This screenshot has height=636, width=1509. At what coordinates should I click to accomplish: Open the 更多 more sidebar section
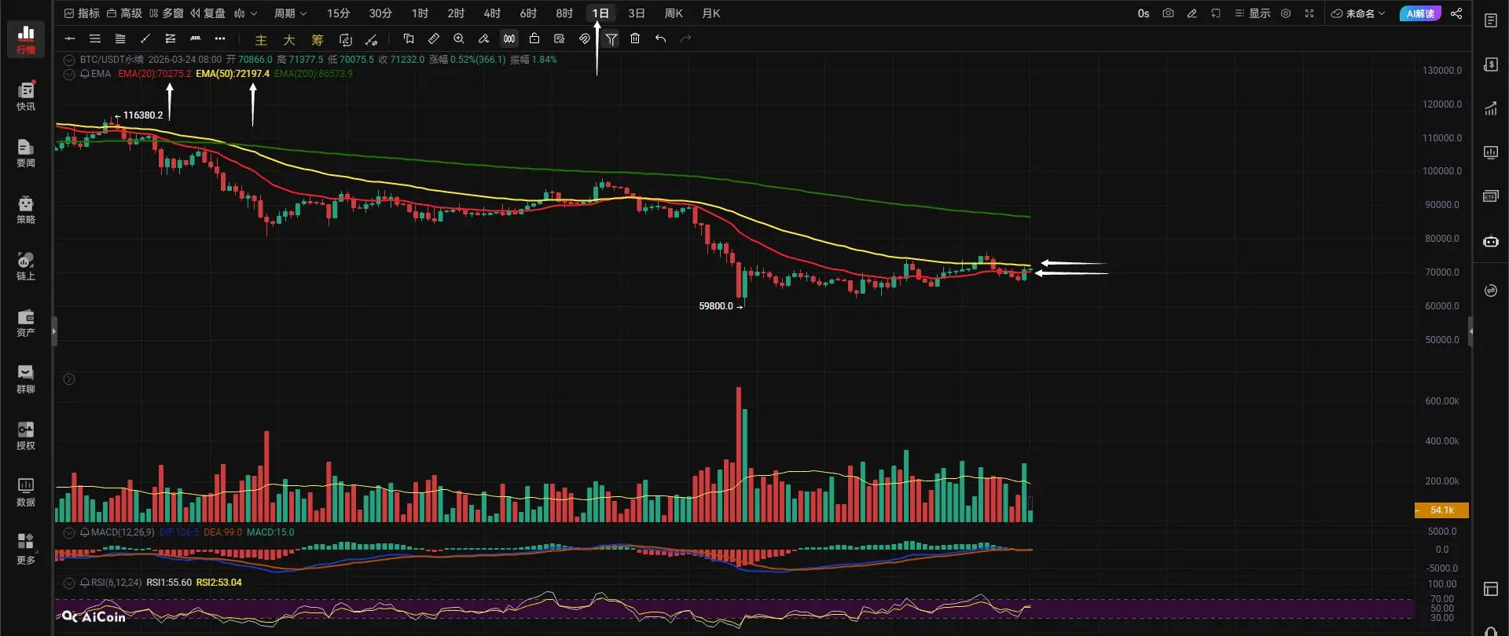(x=26, y=548)
